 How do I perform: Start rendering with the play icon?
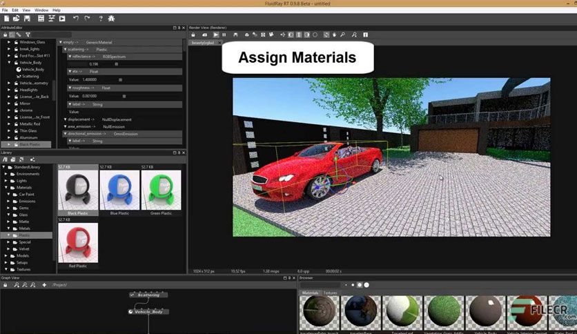click(216, 35)
